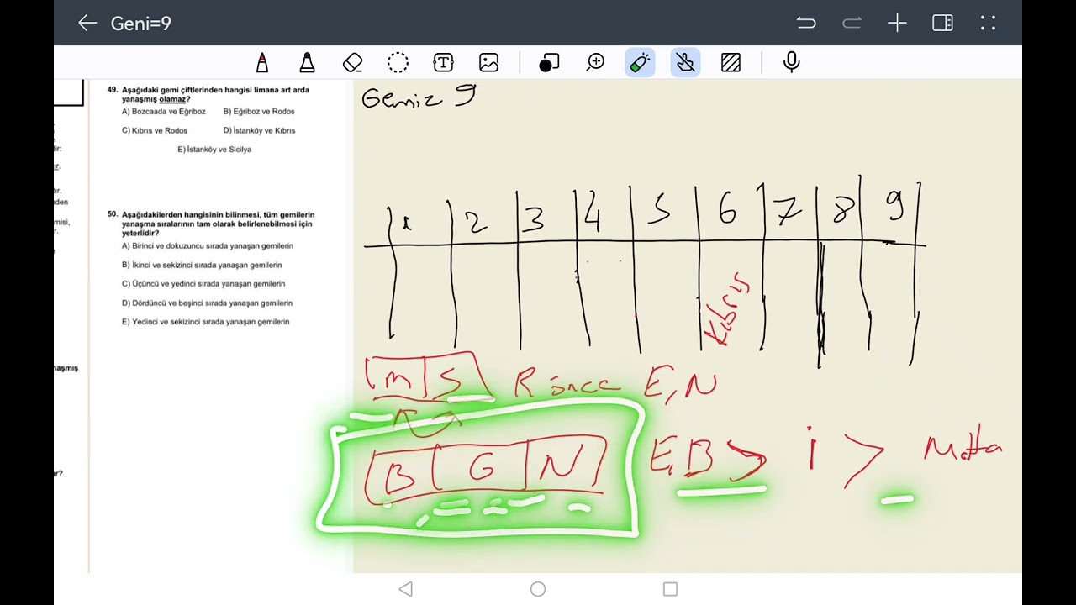
Task: Tap the note title Geni=9
Action: coord(140,24)
